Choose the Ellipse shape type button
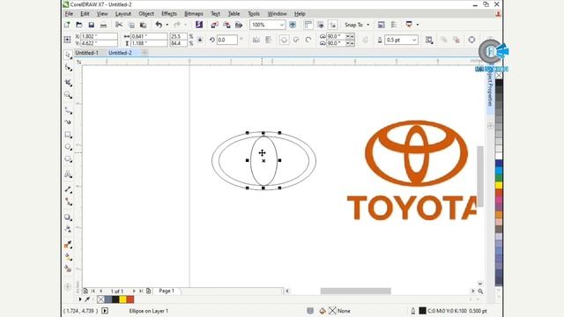This screenshot has width=564, height=317. pyautogui.click(x=284, y=40)
